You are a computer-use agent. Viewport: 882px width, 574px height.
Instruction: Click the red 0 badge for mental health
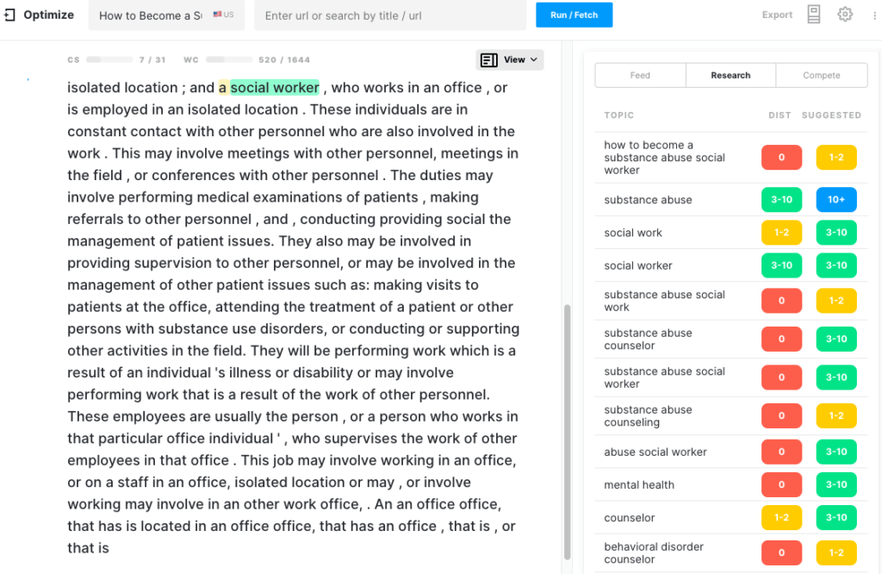[x=781, y=484]
